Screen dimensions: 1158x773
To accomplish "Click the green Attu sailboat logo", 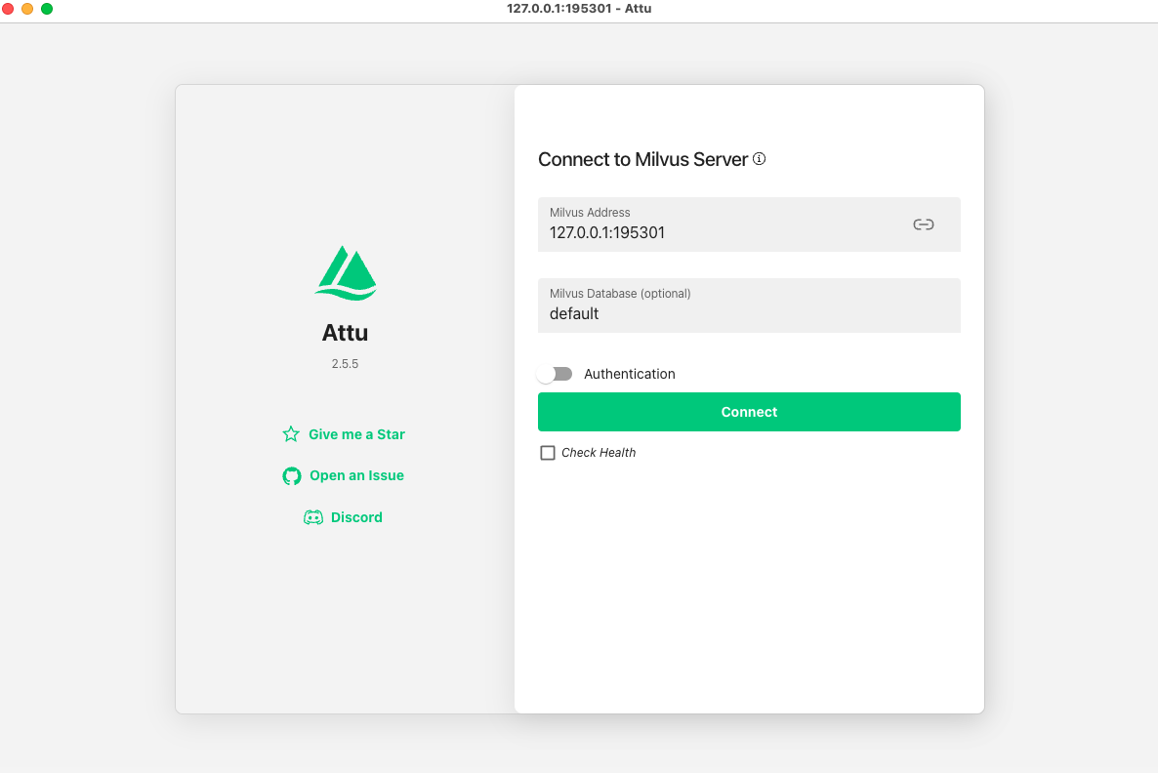I will (346, 273).
